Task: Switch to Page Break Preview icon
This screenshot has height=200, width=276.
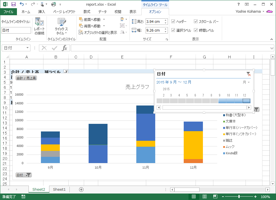Action: (x=215, y=197)
